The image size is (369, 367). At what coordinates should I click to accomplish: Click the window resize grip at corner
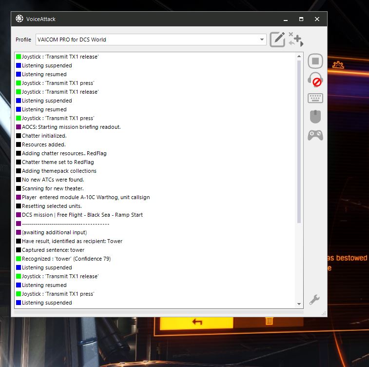tap(324, 313)
